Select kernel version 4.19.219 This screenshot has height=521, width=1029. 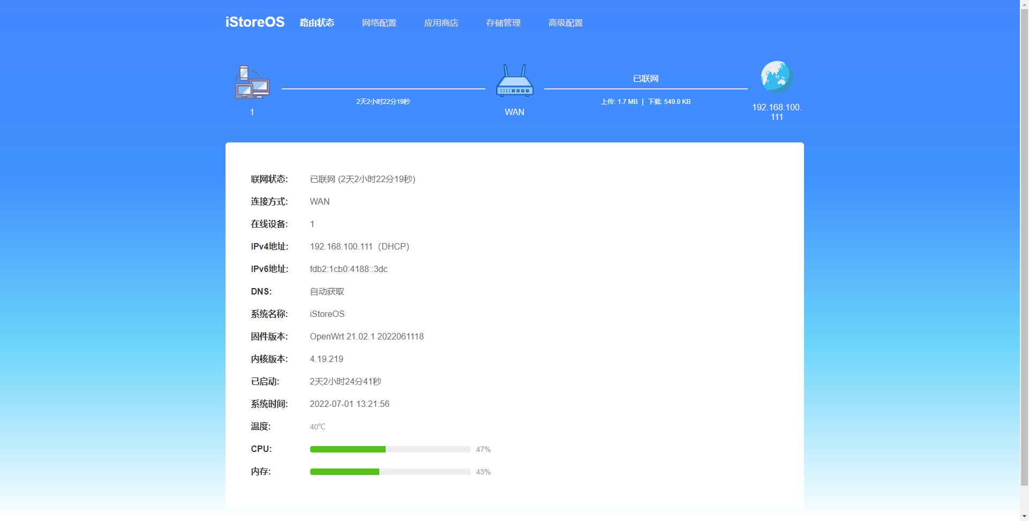[x=327, y=359]
